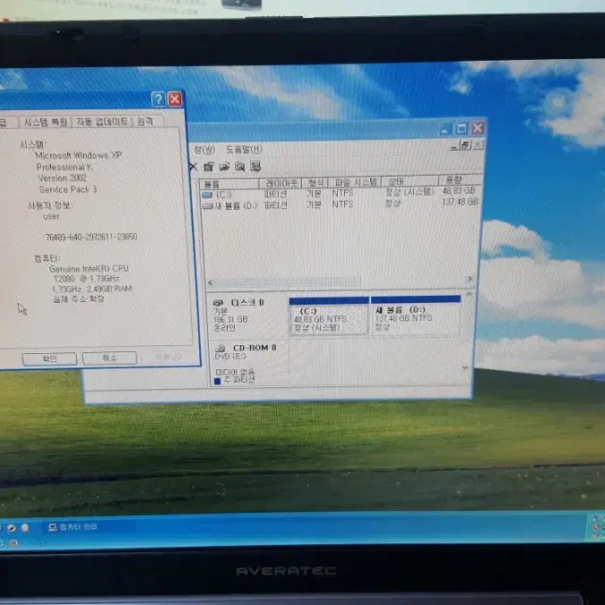Click the 186,31 GB disk size text
This screenshot has height=605, width=605.
click(x=230, y=320)
